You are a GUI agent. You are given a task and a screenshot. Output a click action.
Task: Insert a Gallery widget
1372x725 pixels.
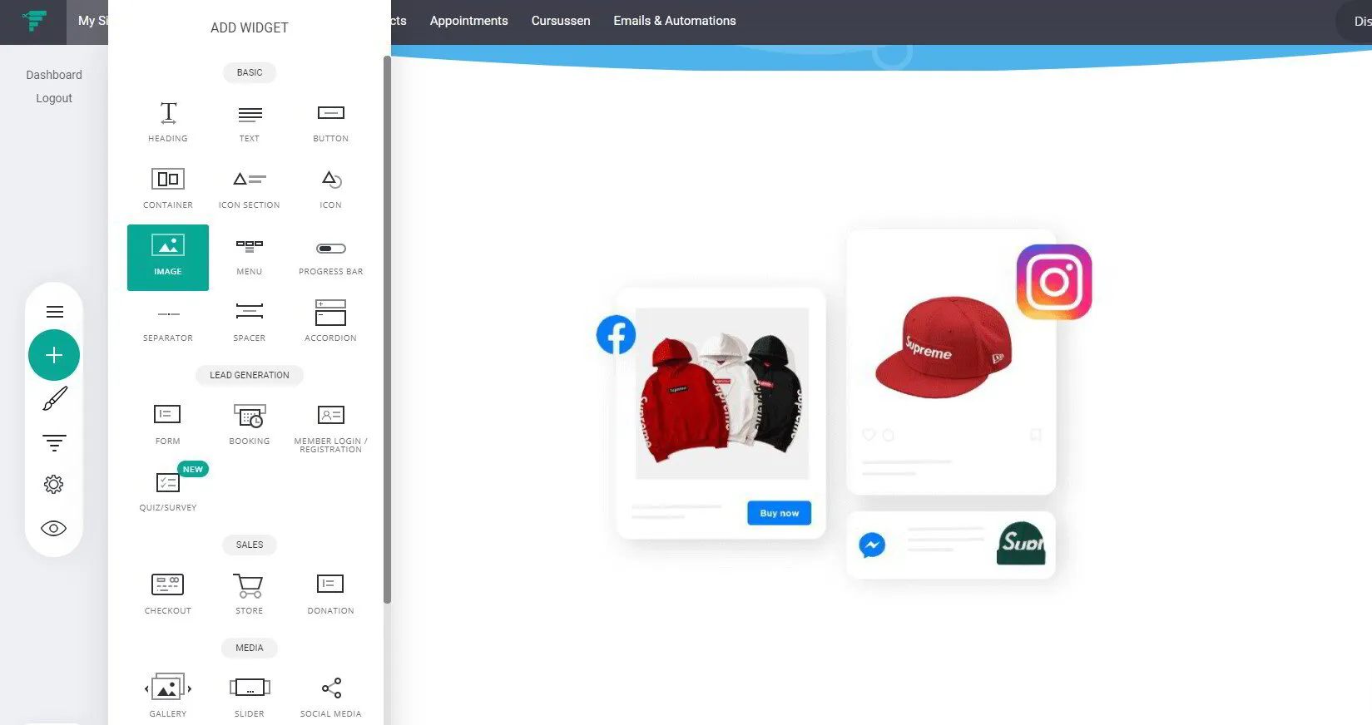(168, 697)
